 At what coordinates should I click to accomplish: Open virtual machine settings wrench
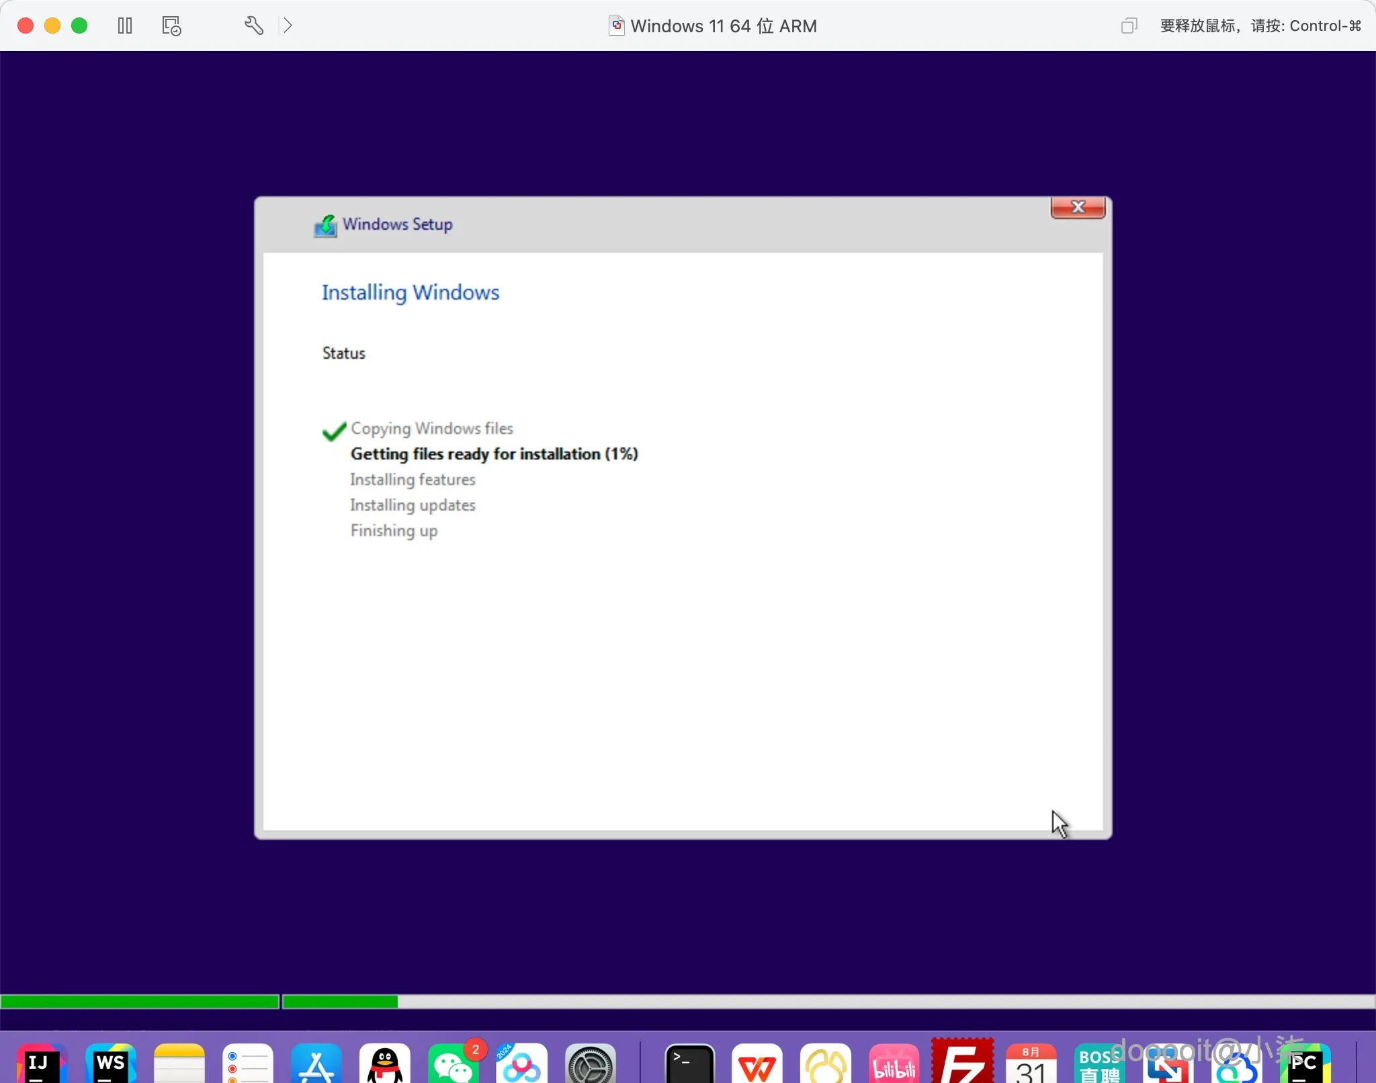[253, 26]
